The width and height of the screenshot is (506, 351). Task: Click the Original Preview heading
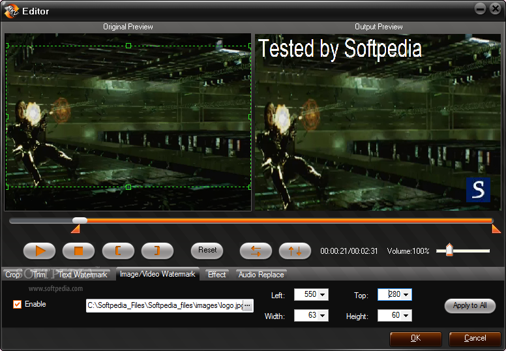tap(128, 27)
